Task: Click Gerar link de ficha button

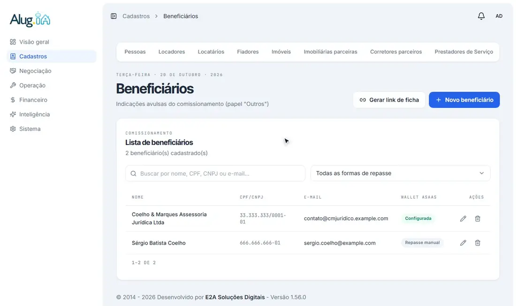Action: [389, 100]
